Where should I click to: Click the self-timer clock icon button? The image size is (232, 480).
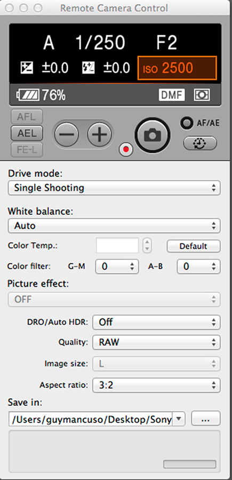[x=200, y=143]
